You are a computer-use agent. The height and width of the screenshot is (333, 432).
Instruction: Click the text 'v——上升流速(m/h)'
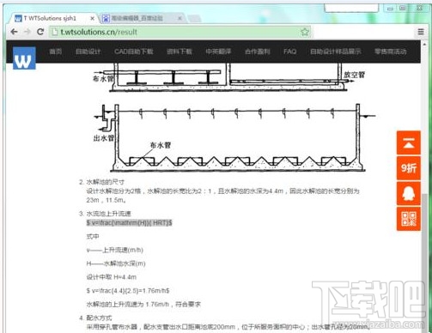[115, 250]
